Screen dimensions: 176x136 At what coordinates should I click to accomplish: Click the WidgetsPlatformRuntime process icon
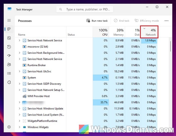24,121
